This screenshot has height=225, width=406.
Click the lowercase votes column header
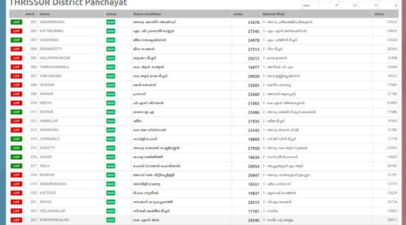(x=238, y=14)
